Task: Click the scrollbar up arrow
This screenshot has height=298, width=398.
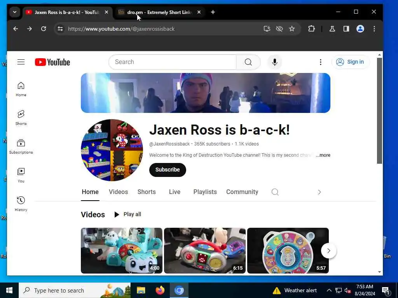Action: [379, 55]
